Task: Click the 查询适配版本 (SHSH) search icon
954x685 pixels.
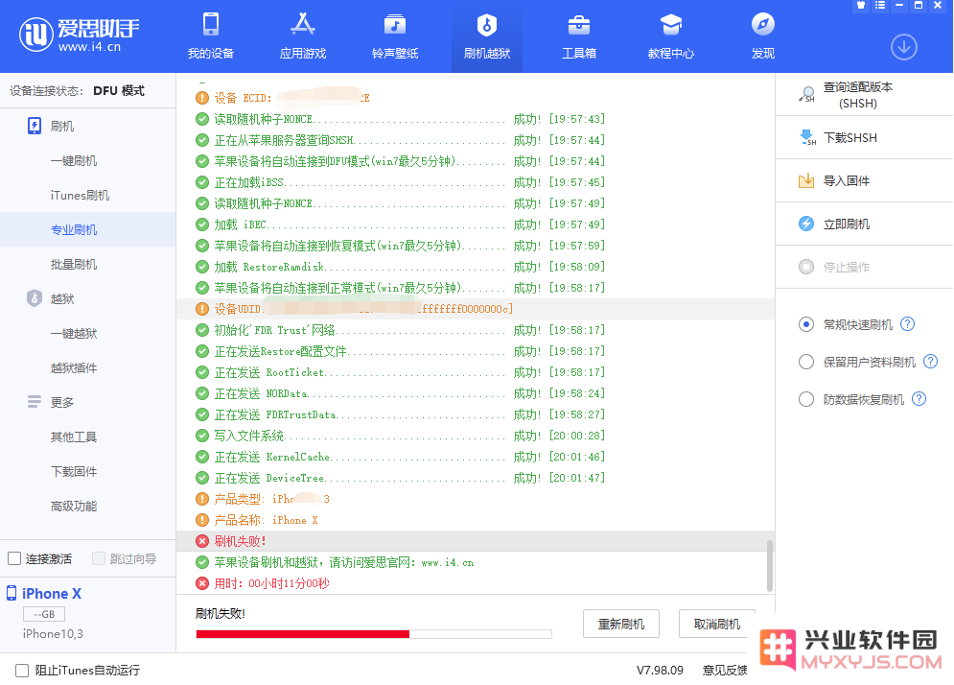Action: 806,94
